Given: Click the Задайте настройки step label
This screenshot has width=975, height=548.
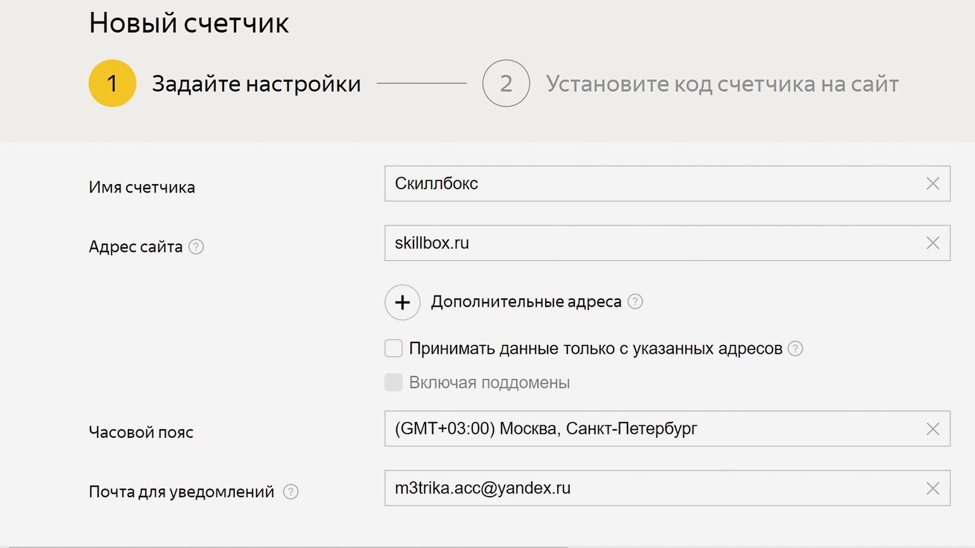Looking at the screenshot, I should click(x=256, y=84).
